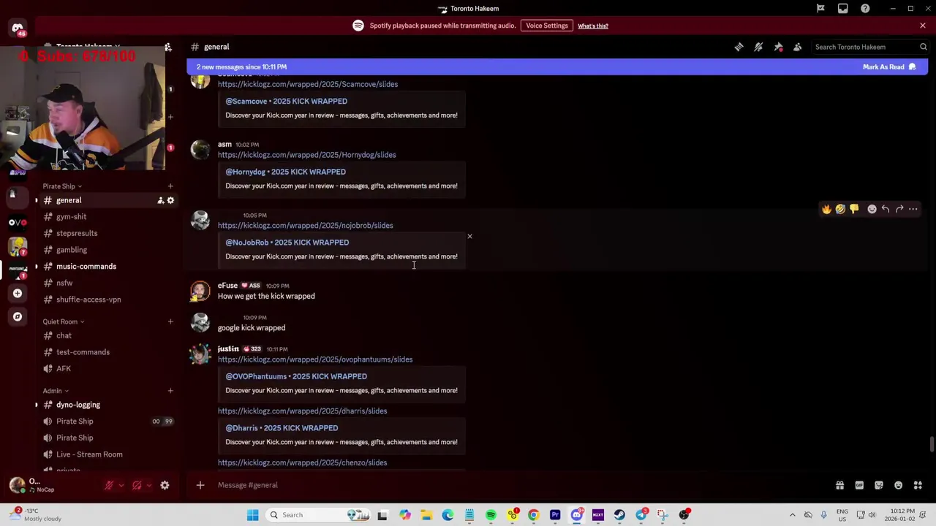The width and height of the screenshot is (936, 526).
Task: Open Discord direct messages home icon
Action: pyautogui.click(x=18, y=29)
